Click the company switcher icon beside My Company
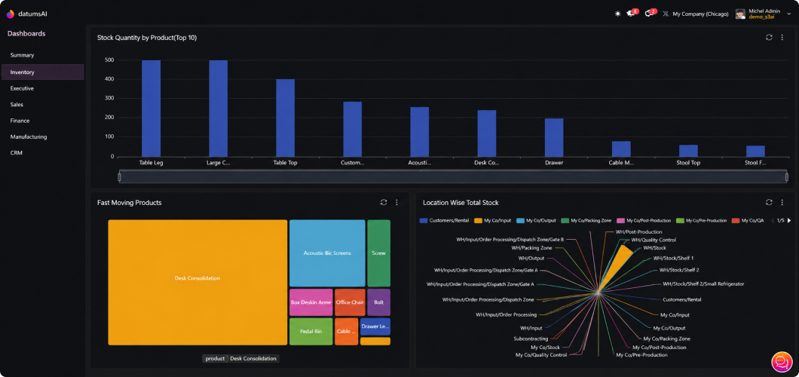This screenshot has height=377, width=799. pos(666,14)
